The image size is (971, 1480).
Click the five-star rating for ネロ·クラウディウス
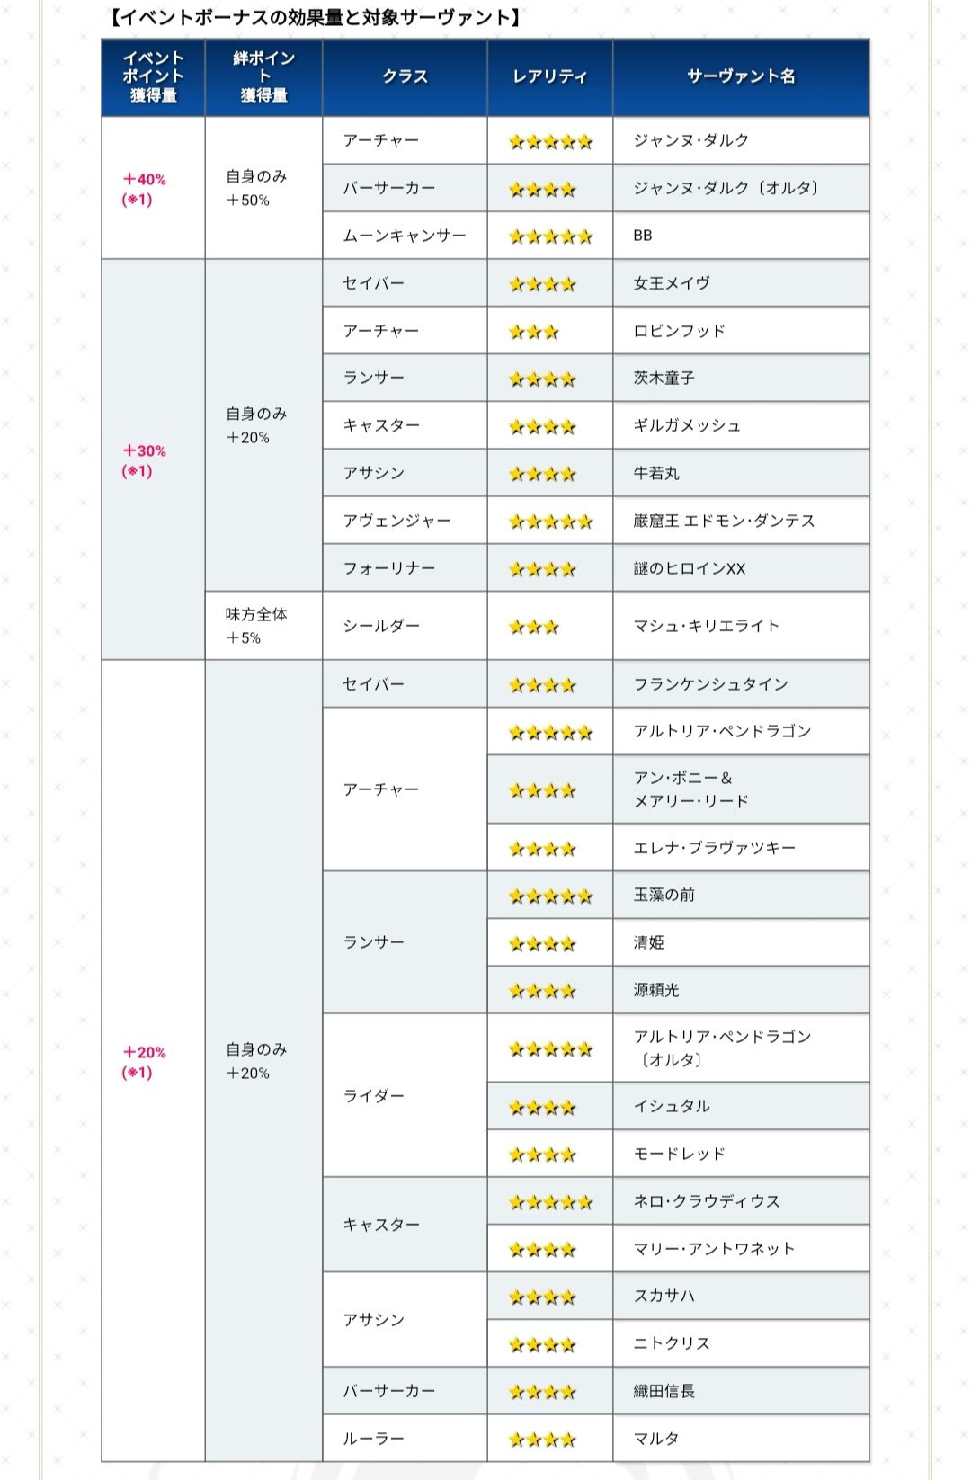(550, 1202)
